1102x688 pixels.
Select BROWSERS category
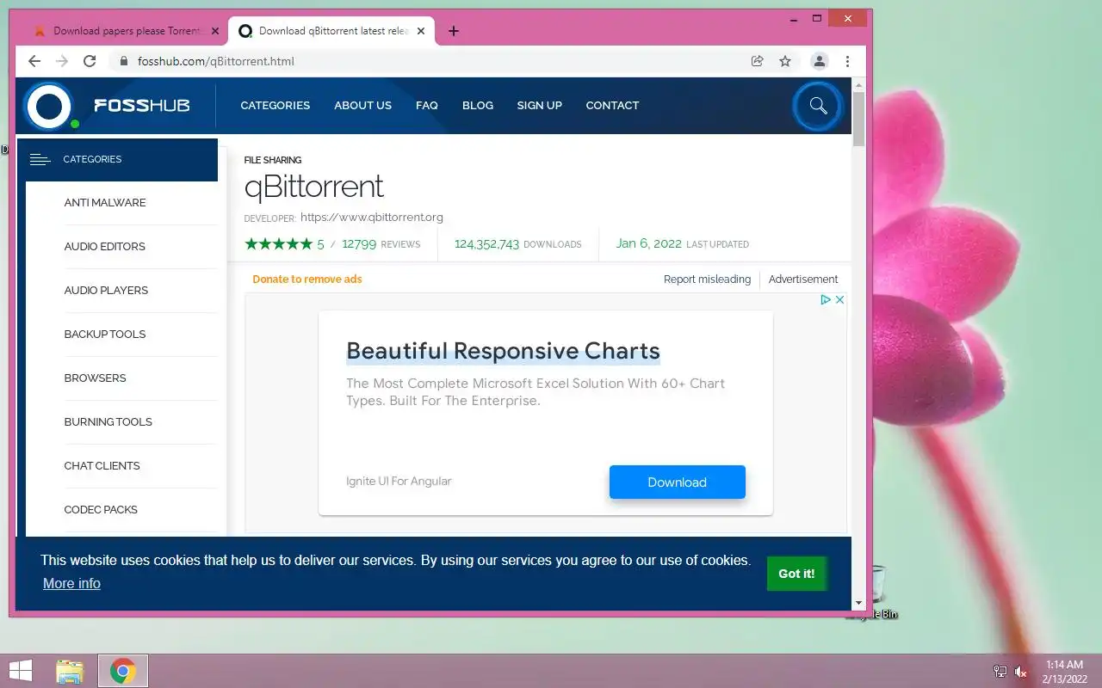[x=95, y=378]
